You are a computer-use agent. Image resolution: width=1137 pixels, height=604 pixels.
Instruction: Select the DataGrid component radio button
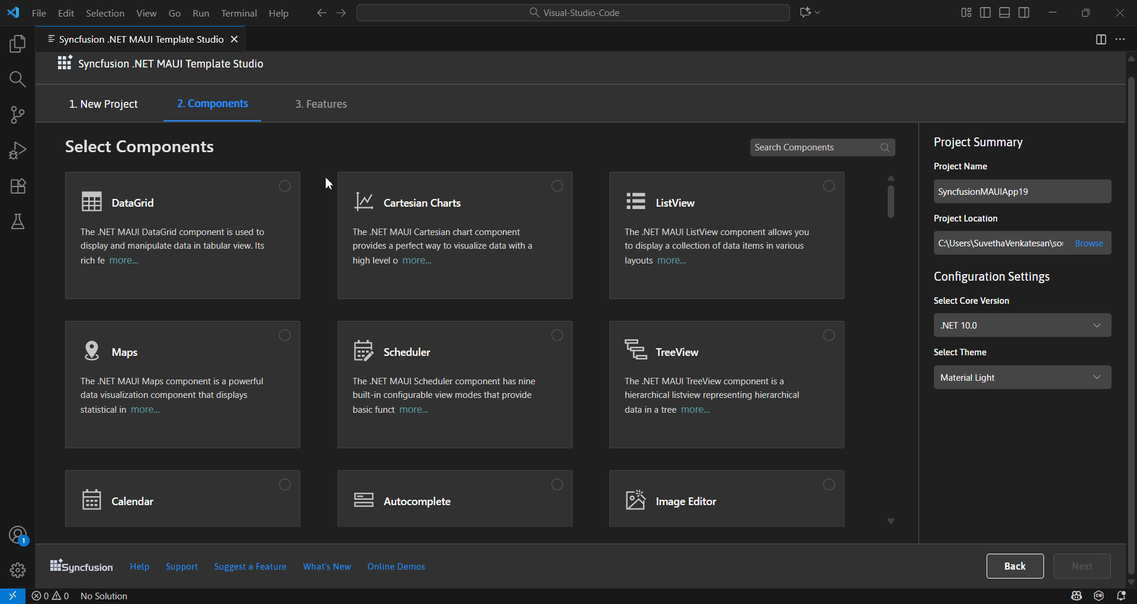tap(285, 186)
